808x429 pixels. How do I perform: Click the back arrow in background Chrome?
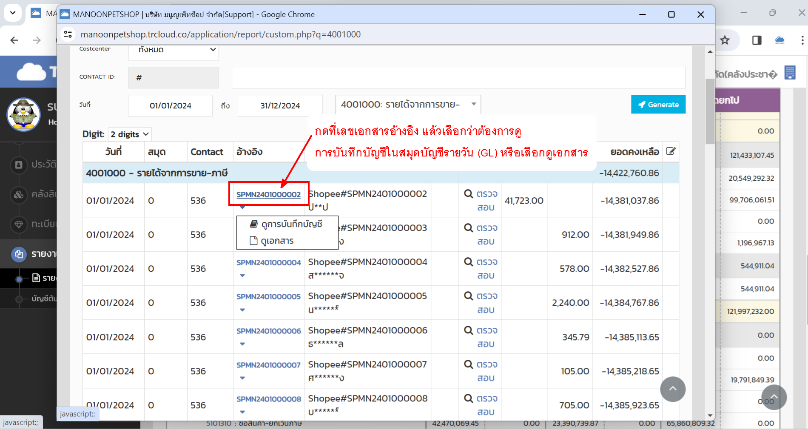point(14,40)
